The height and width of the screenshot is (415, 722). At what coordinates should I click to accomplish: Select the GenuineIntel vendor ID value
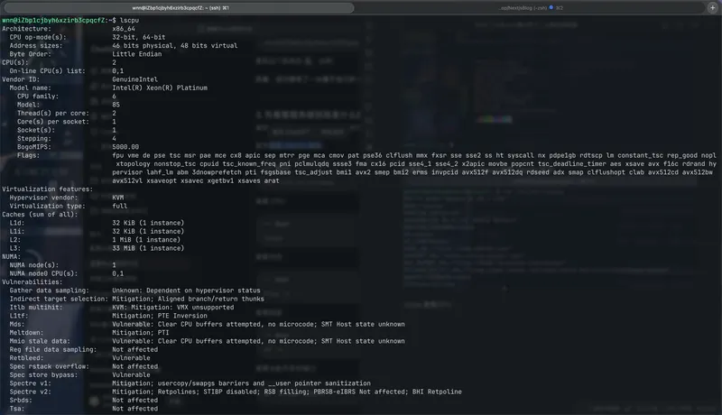click(x=134, y=79)
